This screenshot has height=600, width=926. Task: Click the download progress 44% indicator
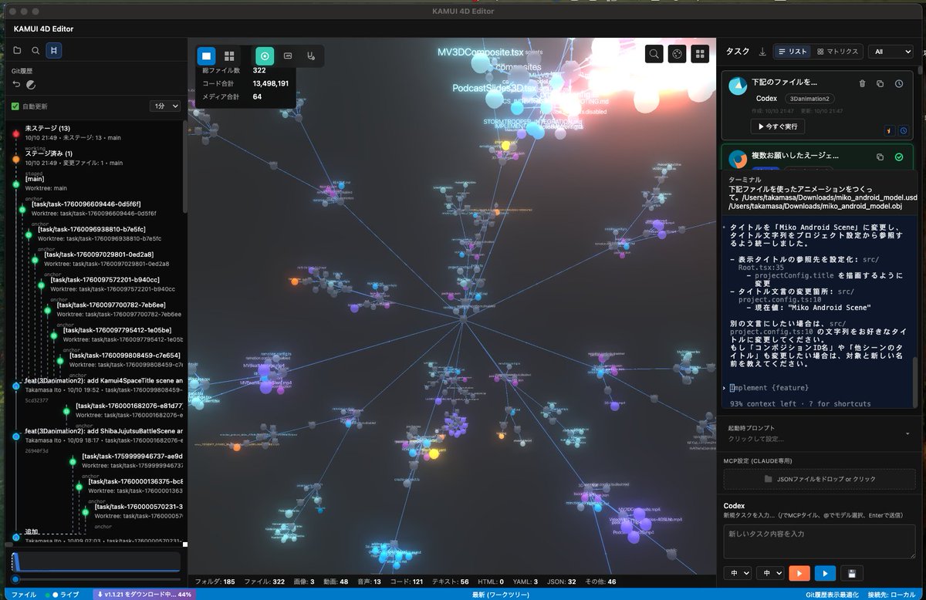[x=144, y=595]
